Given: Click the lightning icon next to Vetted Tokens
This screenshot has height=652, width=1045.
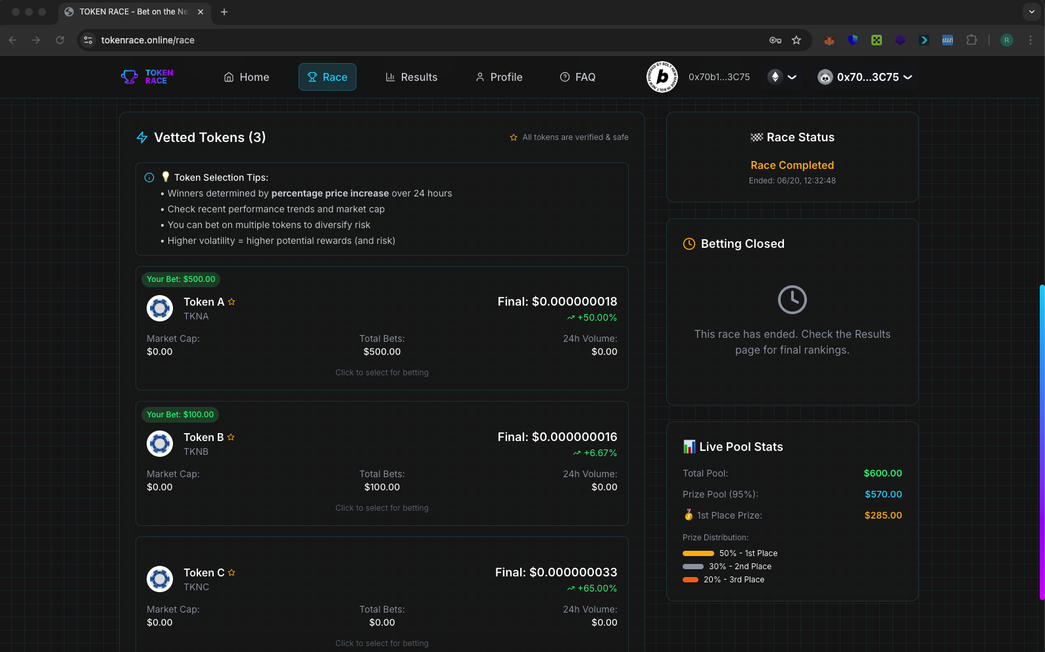Looking at the screenshot, I should [142, 137].
